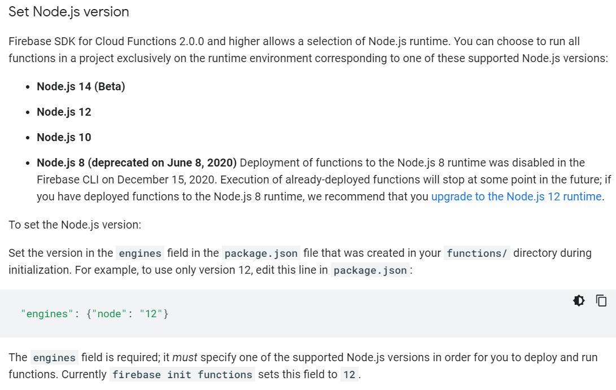Open the upgrade to Node.js 12 runtime link

[516, 196]
